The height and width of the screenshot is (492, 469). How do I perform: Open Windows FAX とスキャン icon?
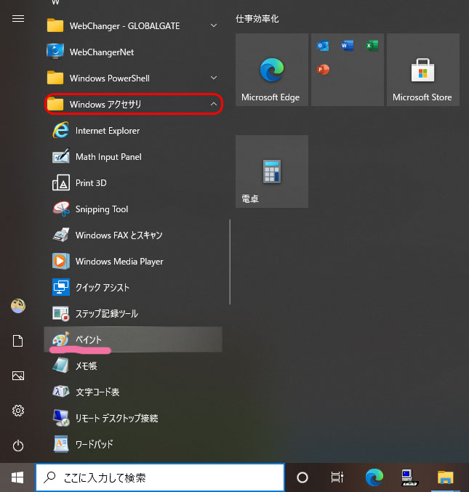tap(61, 235)
